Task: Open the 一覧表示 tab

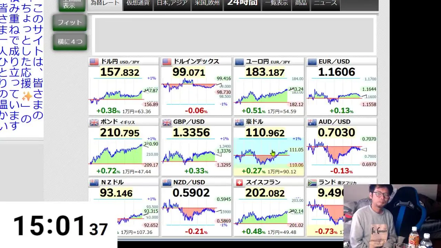Action: pyautogui.click(x=277, y=4)
